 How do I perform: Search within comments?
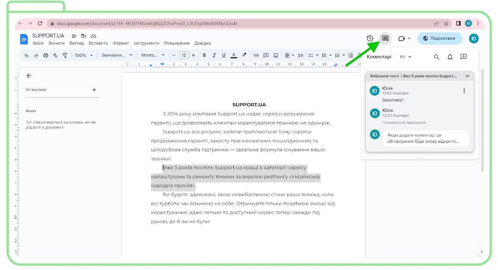tap(437, 57)
